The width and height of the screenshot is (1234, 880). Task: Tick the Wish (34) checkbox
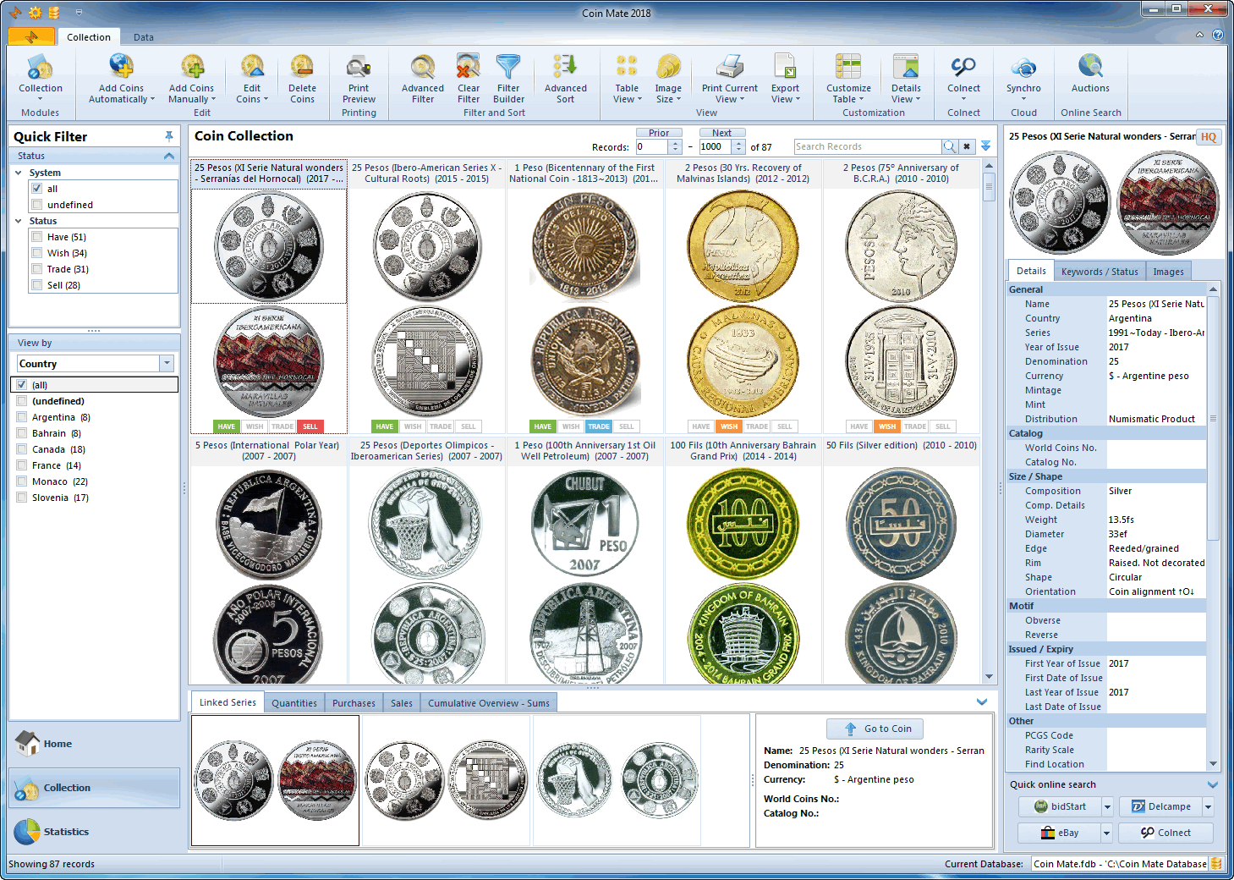37,253
